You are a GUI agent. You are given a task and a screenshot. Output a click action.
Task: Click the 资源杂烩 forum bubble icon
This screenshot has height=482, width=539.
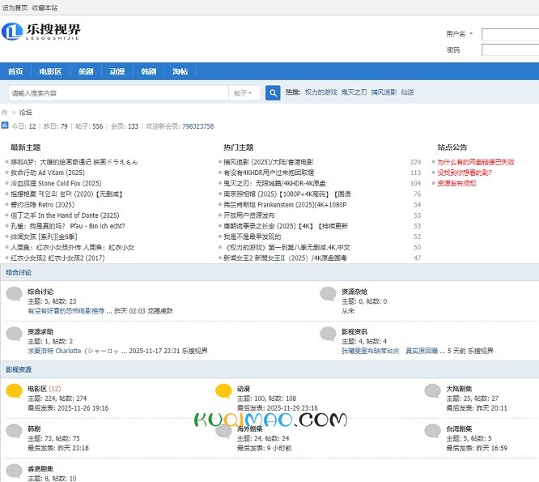(x=328, y=295)
